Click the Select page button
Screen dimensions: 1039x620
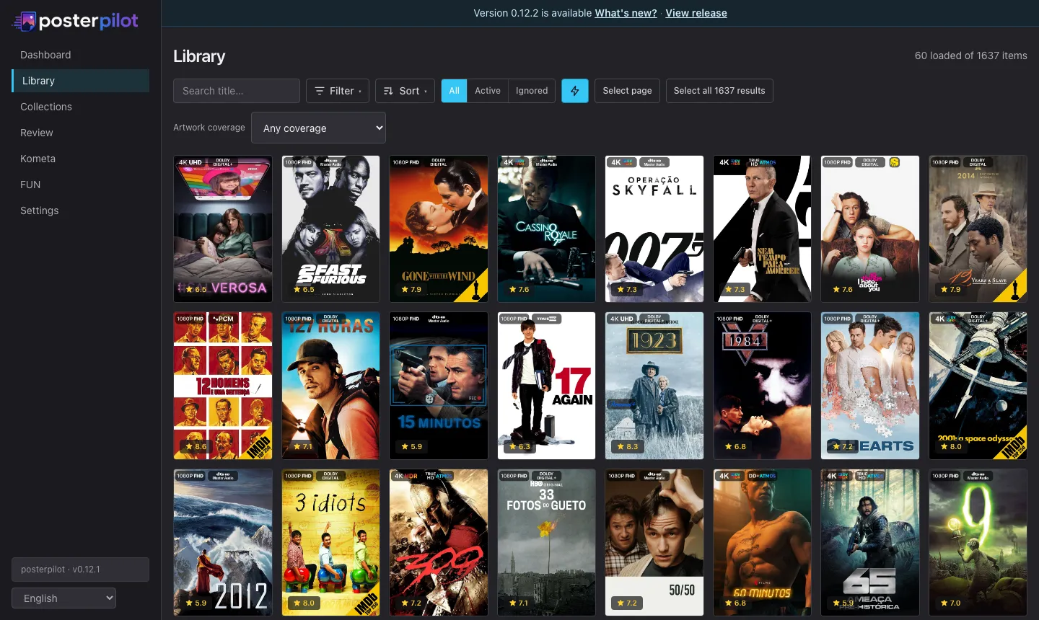click(627, 91)
